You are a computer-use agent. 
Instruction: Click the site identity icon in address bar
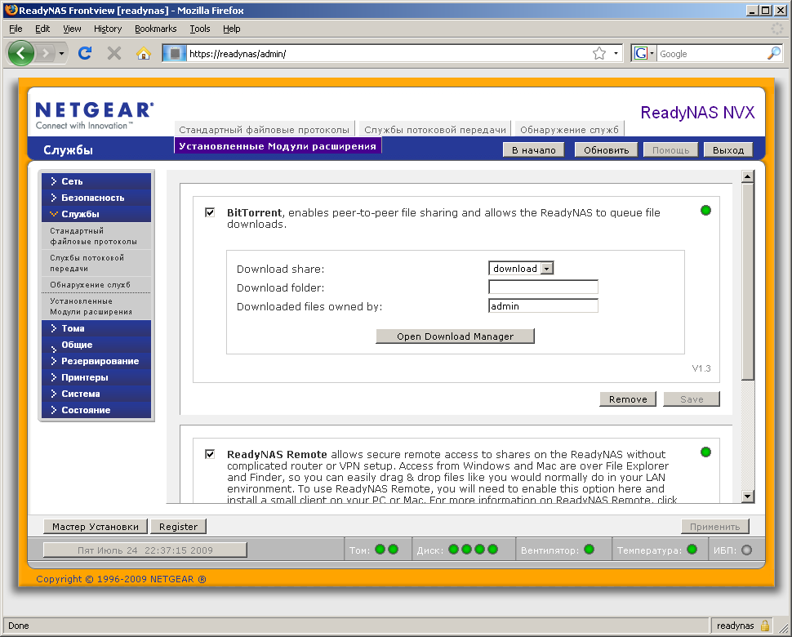coord(175,53)
